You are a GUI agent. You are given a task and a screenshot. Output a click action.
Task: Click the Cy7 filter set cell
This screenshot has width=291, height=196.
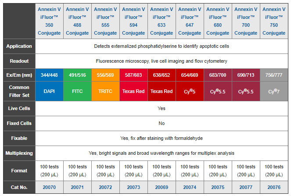point(274,91)
